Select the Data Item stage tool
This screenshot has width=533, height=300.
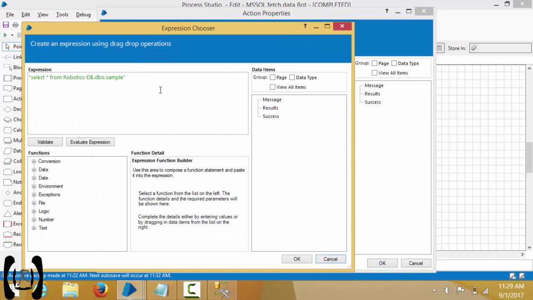[12, 151]
